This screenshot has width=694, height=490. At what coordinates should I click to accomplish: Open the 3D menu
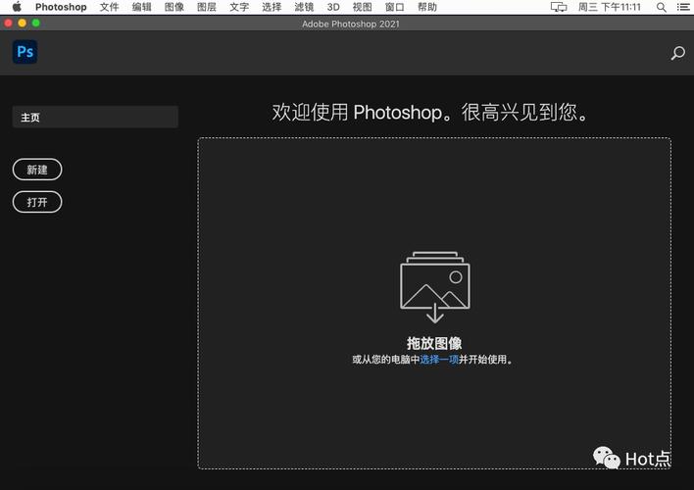point(333,7)
